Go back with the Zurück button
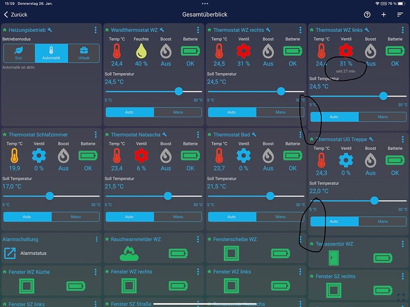Viewport: 410px width, 307px height. tap(15, 14)
